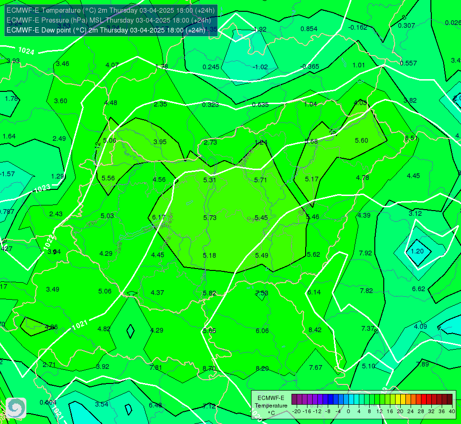Click the -1.02 grid value
The width and height of the screenshot is (461, 424).
point(260,67)
